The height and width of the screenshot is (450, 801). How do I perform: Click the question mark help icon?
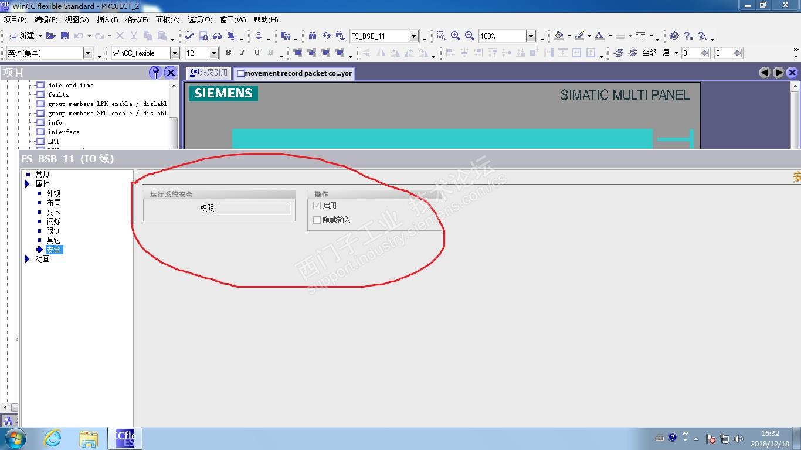pos(688,36)
